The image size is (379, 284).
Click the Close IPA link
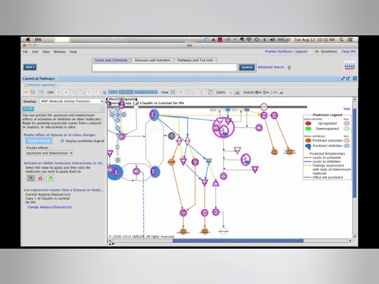[348, 52]
